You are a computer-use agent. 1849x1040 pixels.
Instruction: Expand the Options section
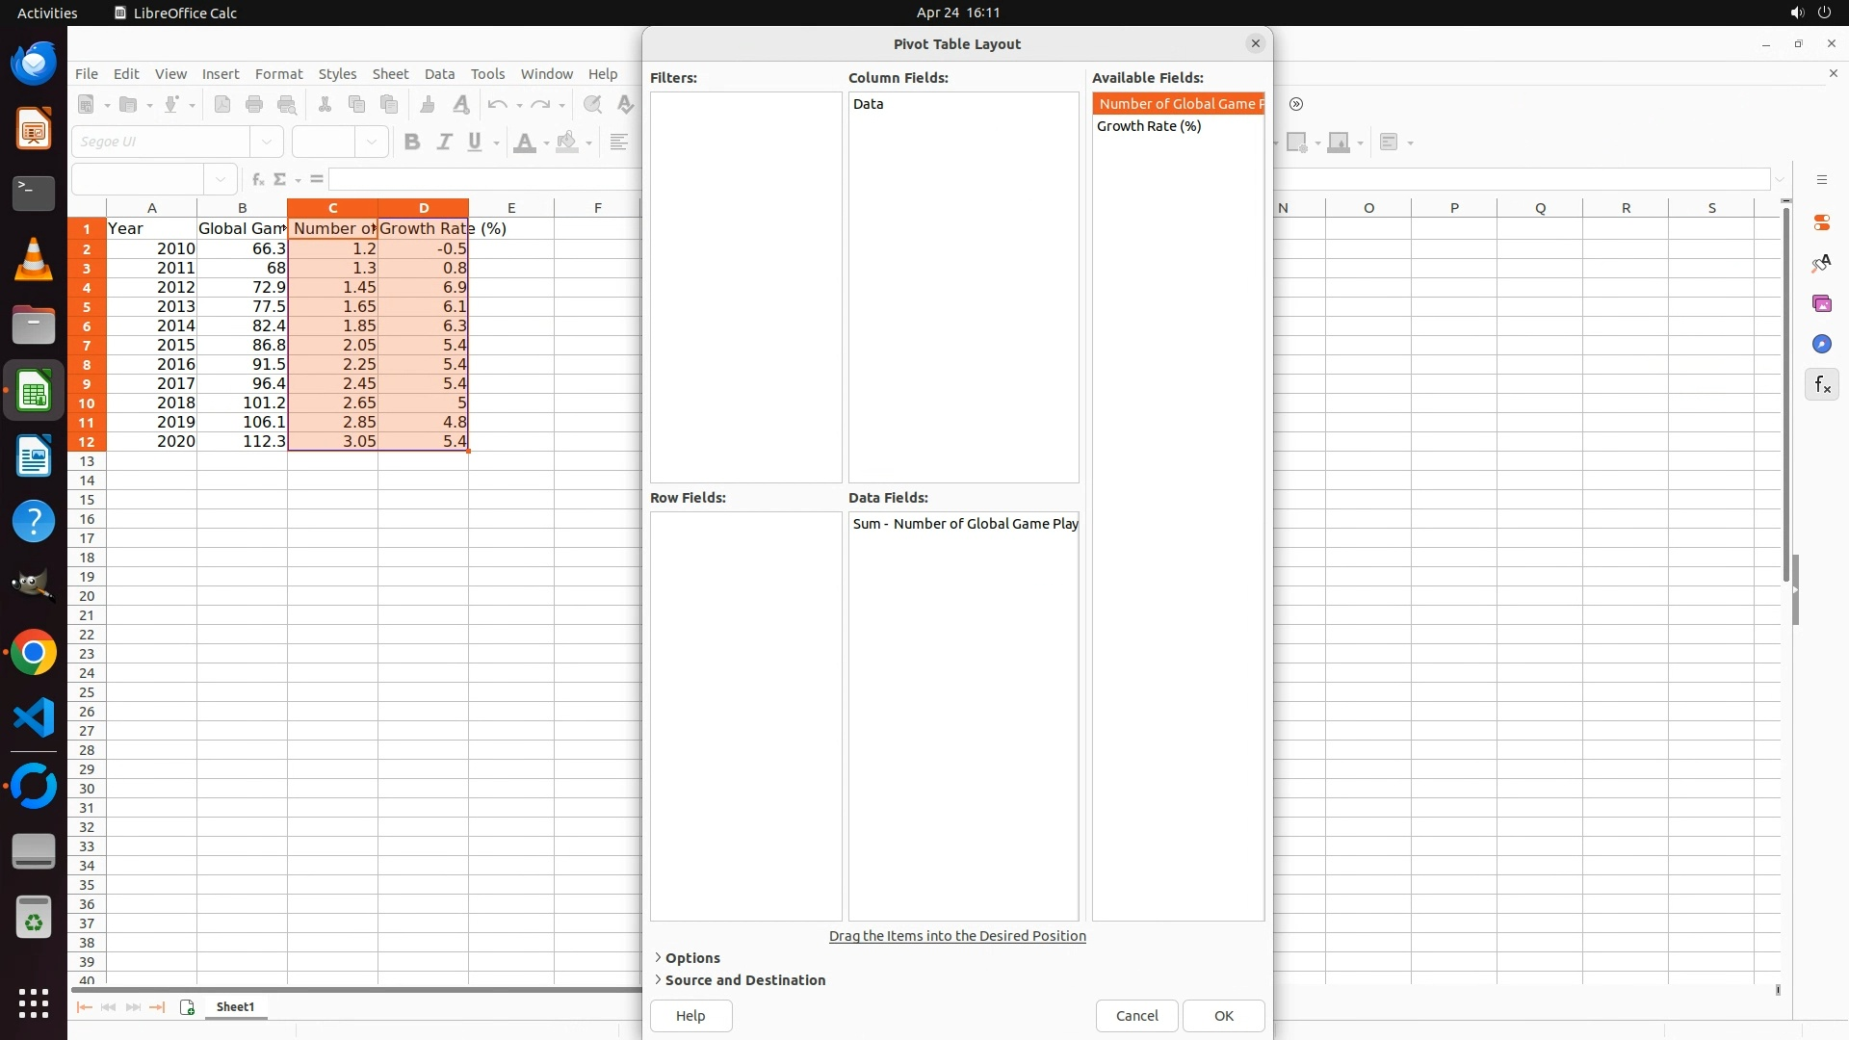691,958
